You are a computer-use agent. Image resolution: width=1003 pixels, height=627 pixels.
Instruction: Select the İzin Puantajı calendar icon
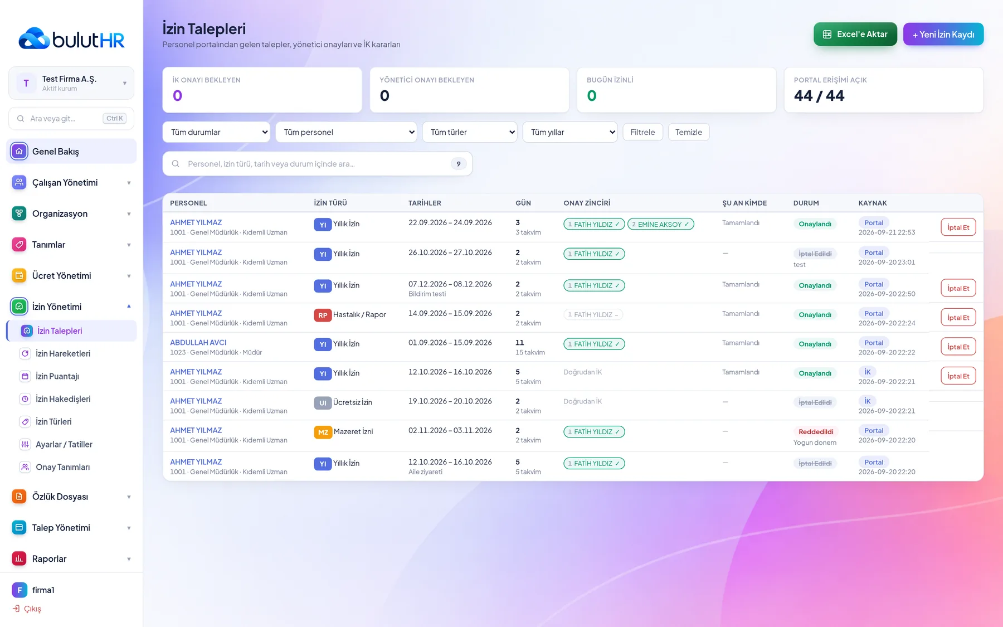pyautogui.click(x=25, y=376)
